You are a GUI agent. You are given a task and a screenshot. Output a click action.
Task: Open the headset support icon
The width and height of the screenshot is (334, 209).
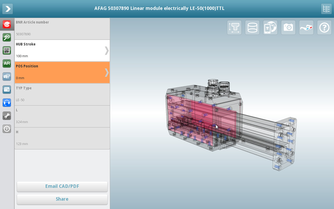tap(7, 103)
